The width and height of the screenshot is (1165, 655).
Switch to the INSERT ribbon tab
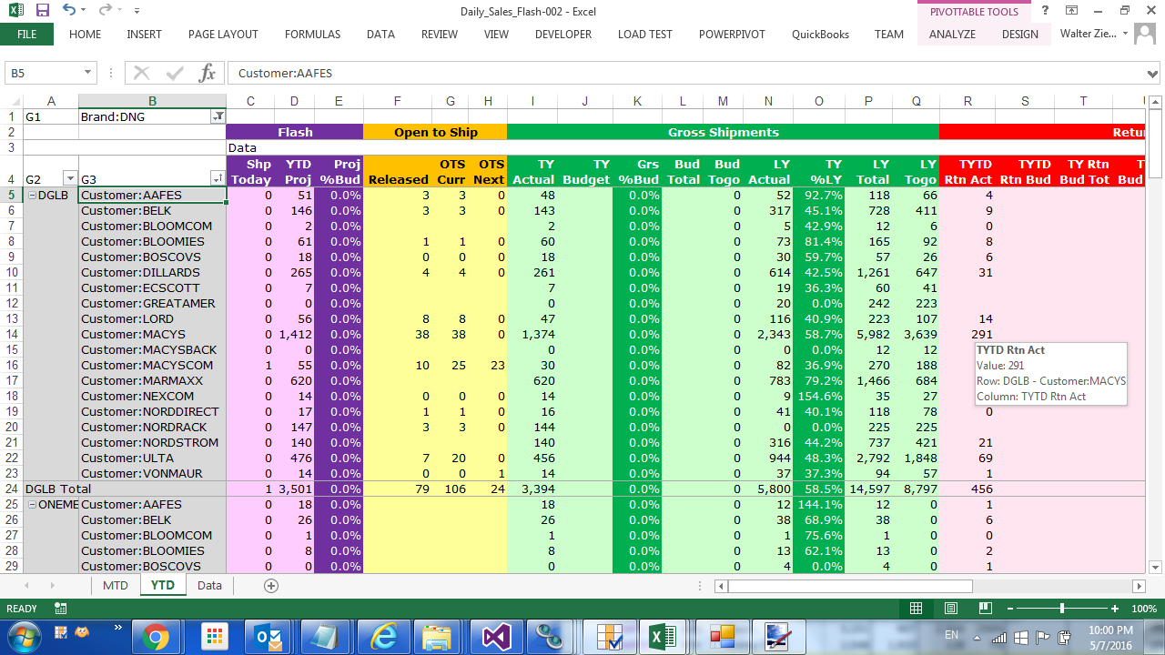pyautogui.click(x=144, y=35)
